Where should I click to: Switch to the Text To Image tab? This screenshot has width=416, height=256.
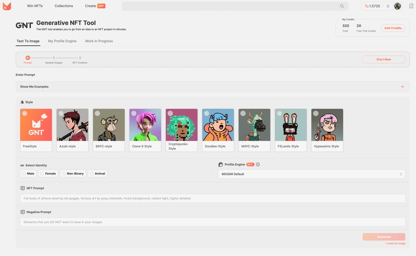point(28,41)
